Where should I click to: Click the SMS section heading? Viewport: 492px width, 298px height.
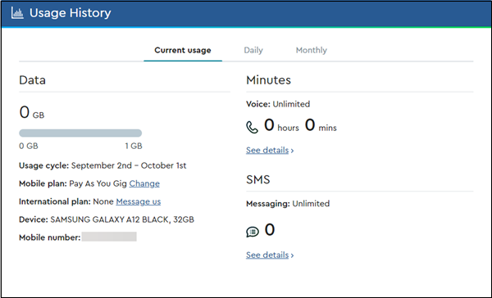(258, 179)
